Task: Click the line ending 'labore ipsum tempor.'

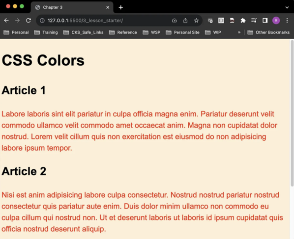Action: coord(37,148)
